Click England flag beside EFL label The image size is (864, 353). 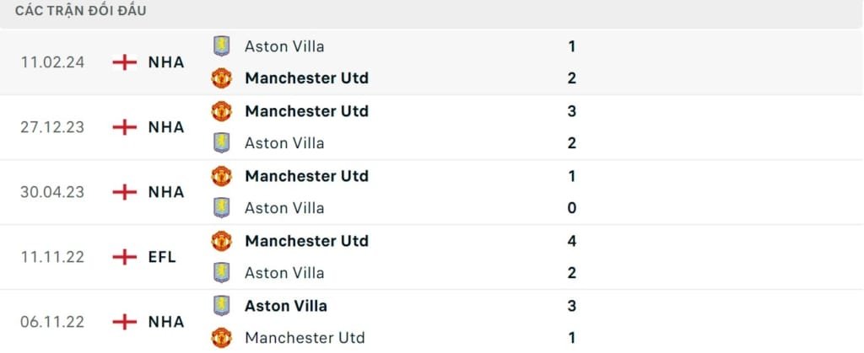coord(125,257)
